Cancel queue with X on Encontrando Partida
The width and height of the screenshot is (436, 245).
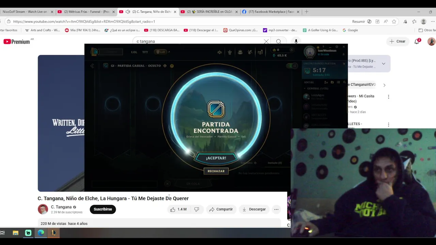coord(344,64)
